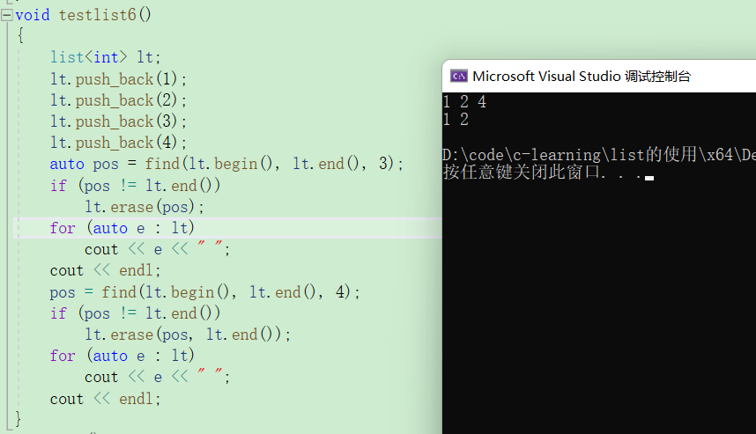Viewport: 756px width, 434px height.
Task: Click the debug console app icon
Action: (458, 76)
